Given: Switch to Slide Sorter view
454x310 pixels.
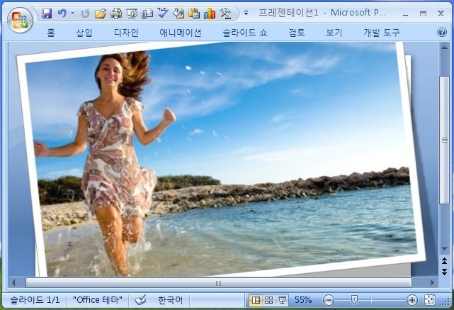Looking at the screenshot, I should (x=268, y=300).
